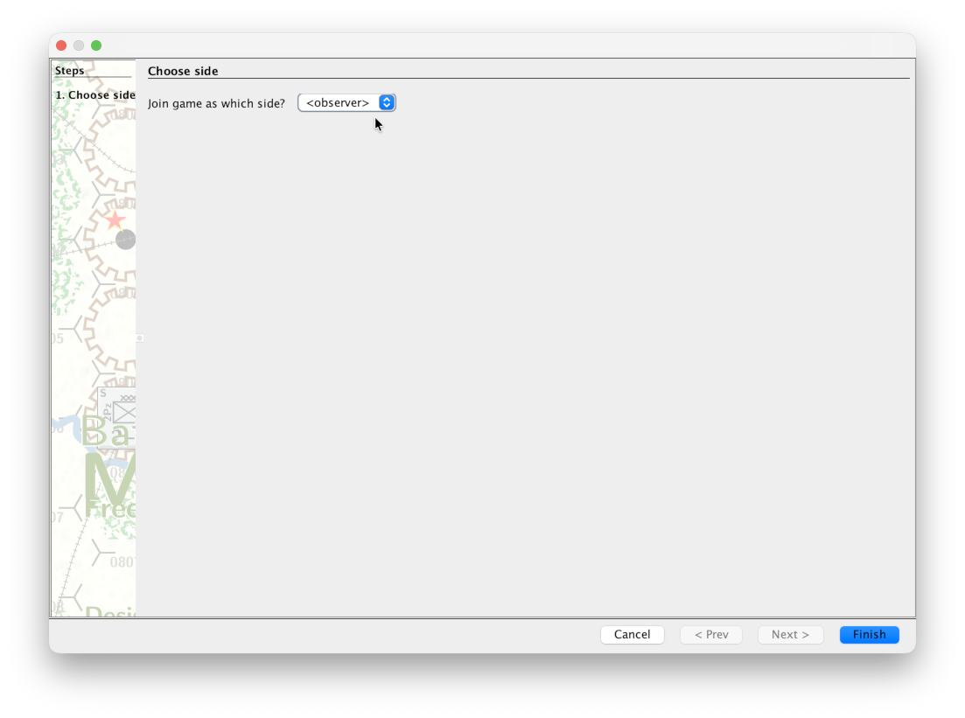Click the red star on the map
Screen dimensions: 965x718
(115, 220)
